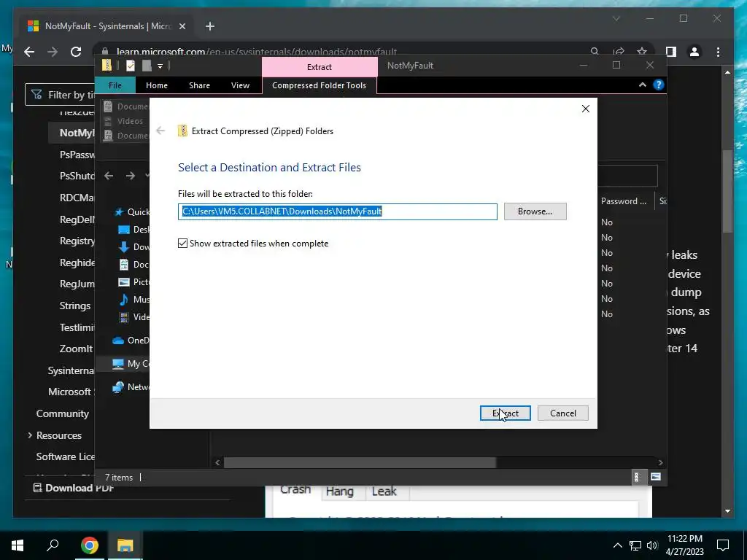Viewport: 747px width, 560px height.
Task: Bookmark this page with the star icon
Action: tap(642, 52)
